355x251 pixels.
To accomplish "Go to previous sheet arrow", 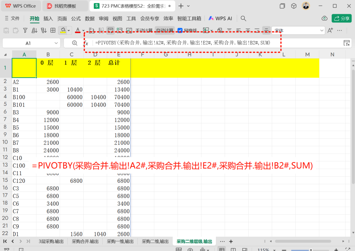I will 13,241.
